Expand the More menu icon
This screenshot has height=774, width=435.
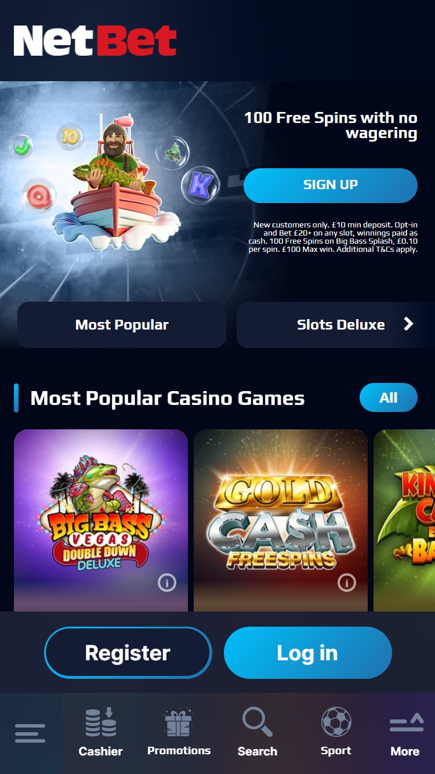click(x=406, y=724)
